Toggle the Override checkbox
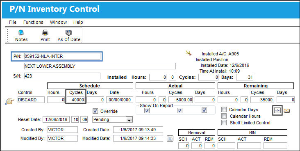This screenshot has width=300, height=151. click(95, 111)
